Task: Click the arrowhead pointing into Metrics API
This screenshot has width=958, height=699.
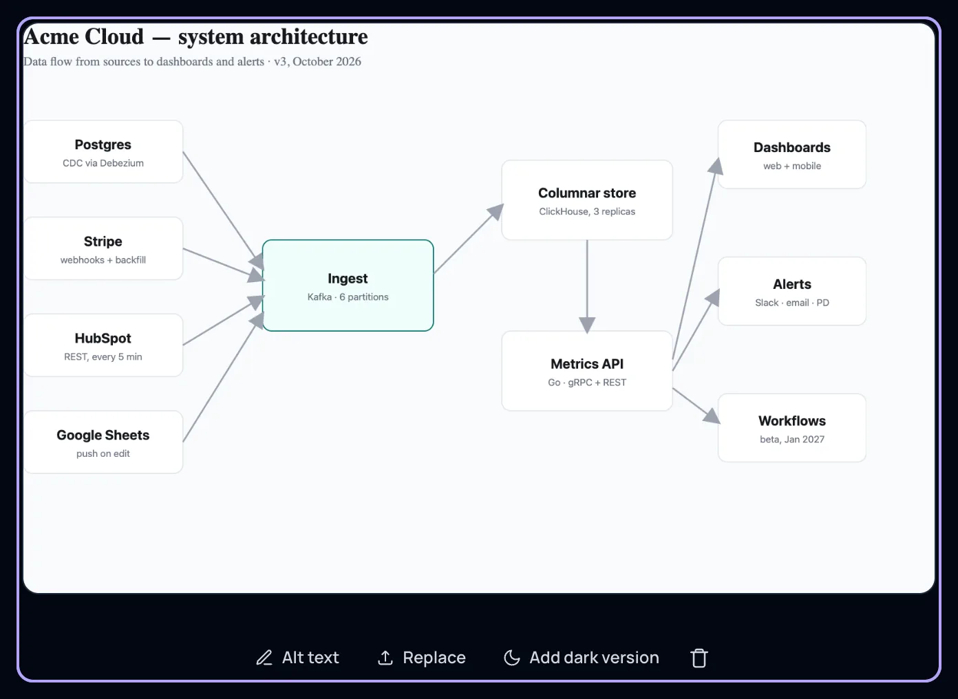Action: (587, 325)
